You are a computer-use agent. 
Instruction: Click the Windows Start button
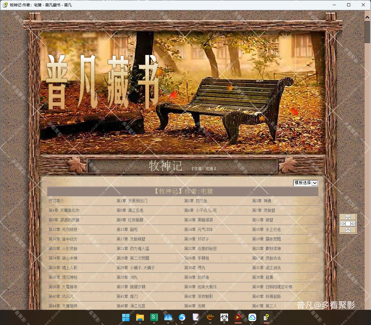(126, 317)
